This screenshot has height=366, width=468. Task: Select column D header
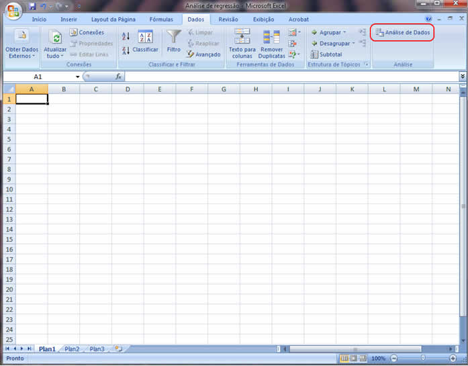click(128, 89)
